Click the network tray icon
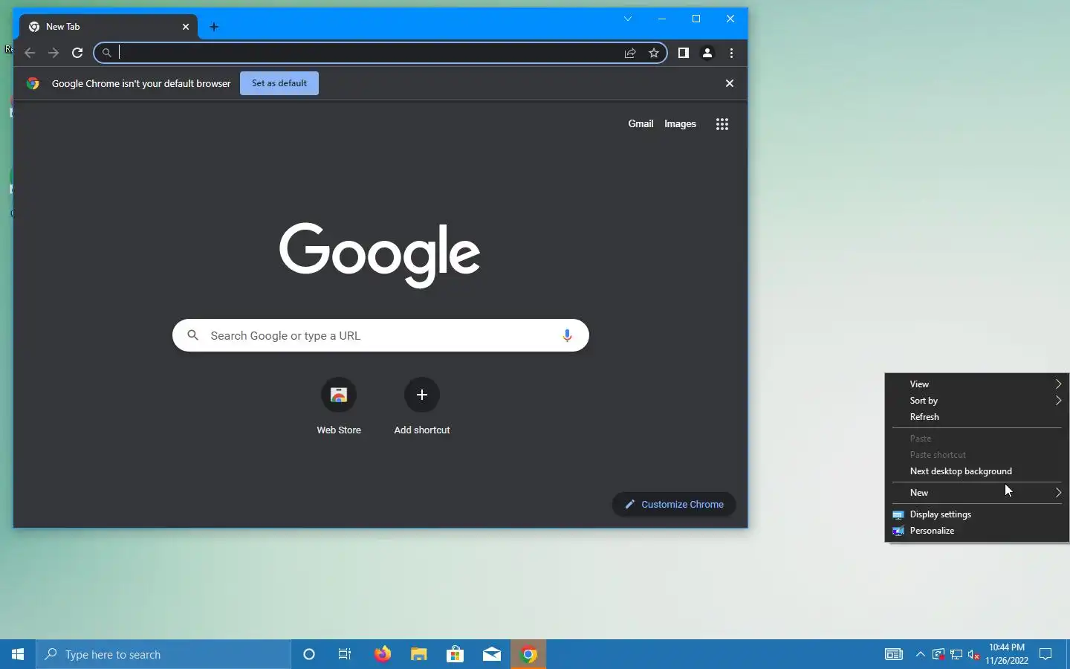The width and height of the screenshot is (1070, 669). pos(956,655)
